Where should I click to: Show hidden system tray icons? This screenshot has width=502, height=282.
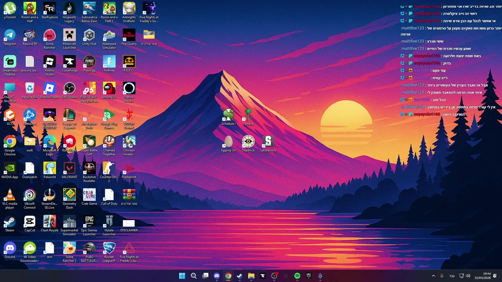[433, 276]
